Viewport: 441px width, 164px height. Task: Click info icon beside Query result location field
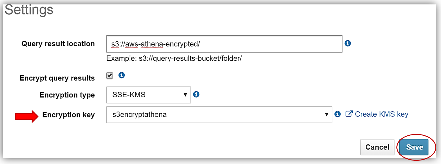click(x=348, y=43)
